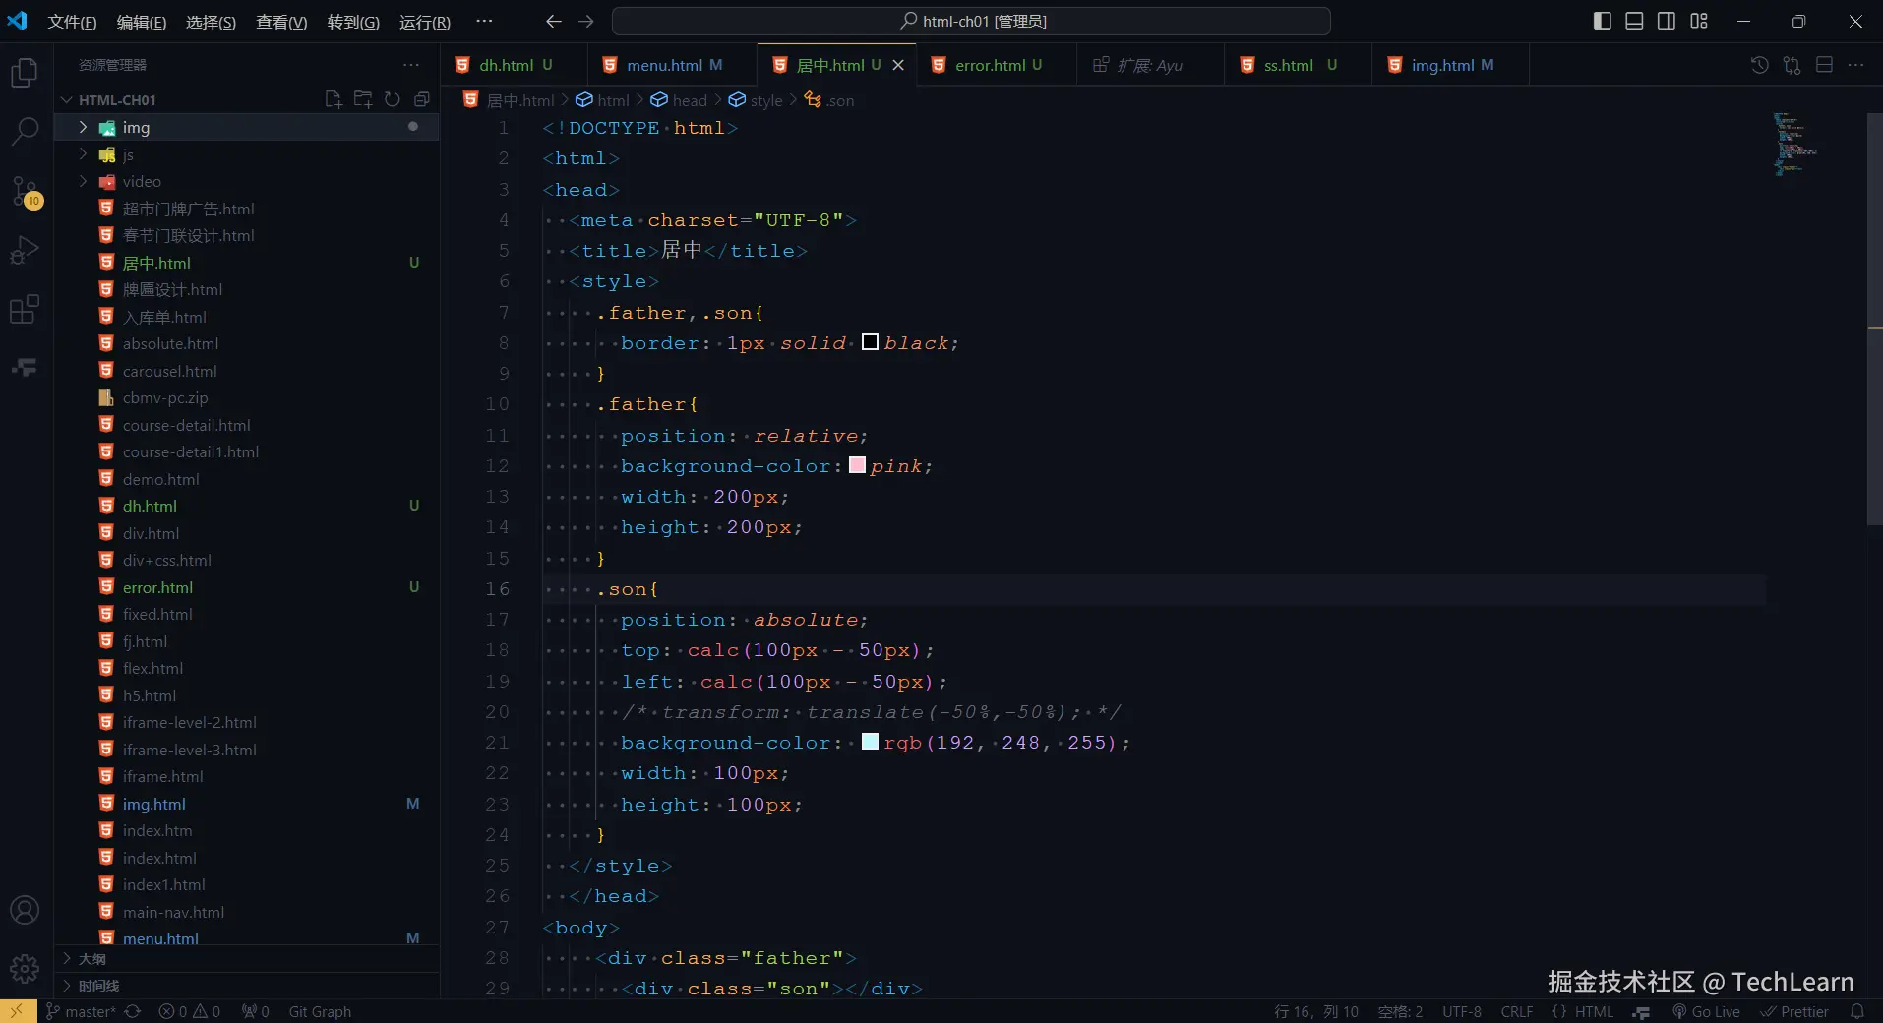This screenshot has height=1023, width=1883.
Task: Synchronize changes via status bar sync icon
Action: point(133,1011)
